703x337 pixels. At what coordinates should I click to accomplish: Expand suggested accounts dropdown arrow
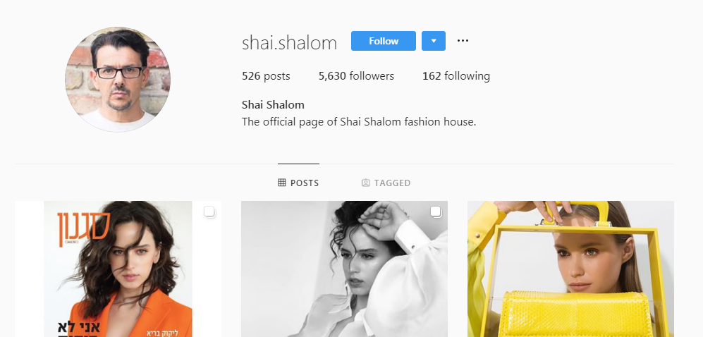point(434,41)
